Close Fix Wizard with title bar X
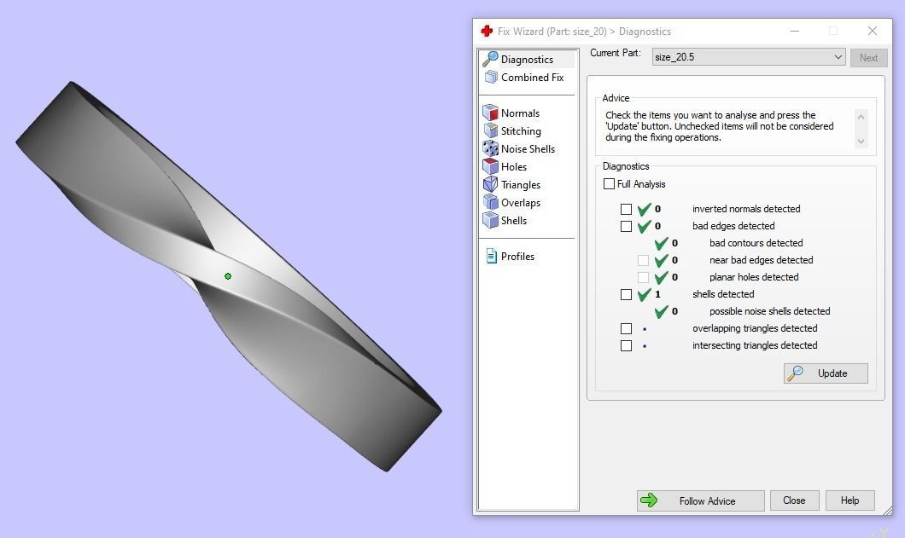The image size is (905, 538). pos(872,32)
